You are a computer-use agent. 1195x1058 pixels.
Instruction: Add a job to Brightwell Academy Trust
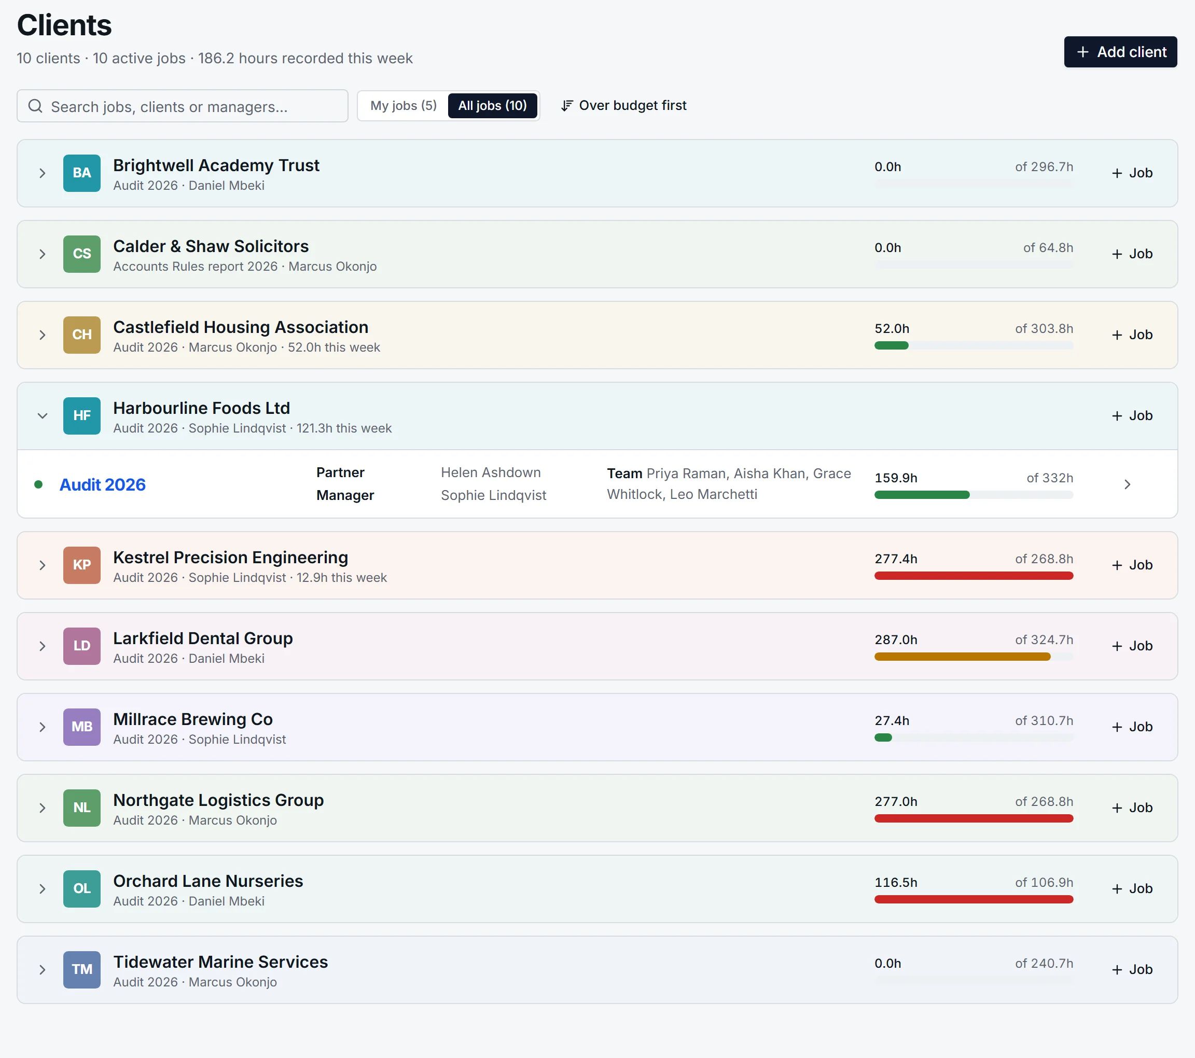tap(1132, 173)
